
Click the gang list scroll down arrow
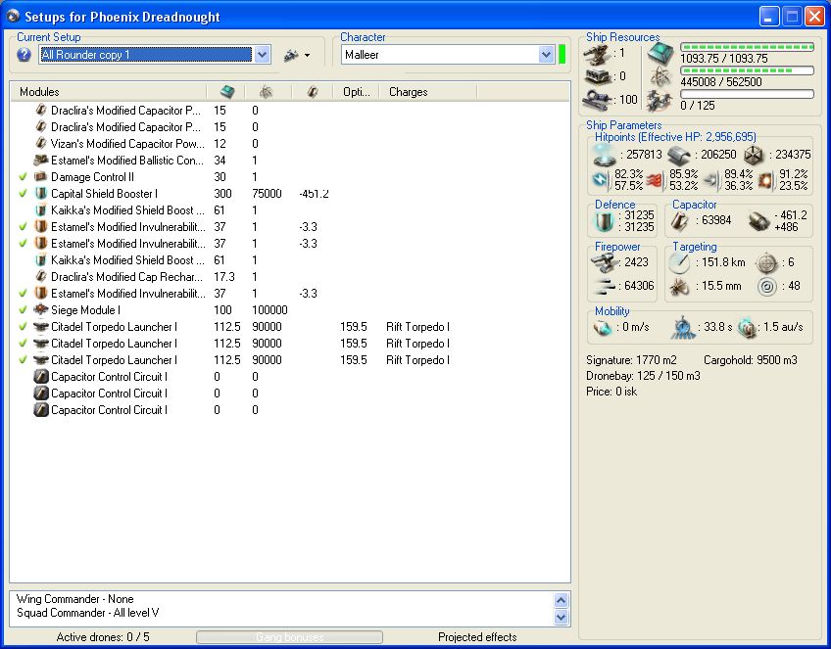coord(562,617)
